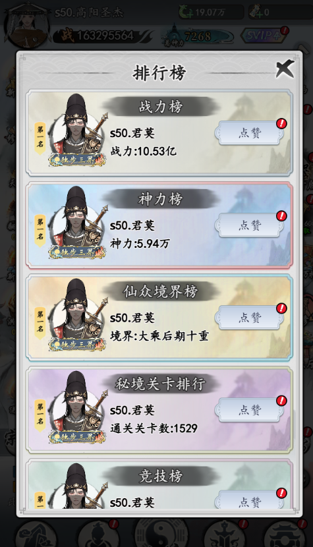Viewport: 313px width, 547px height.
Task: Close the 排行榜 ranking popup
Action: pos(285,69)
